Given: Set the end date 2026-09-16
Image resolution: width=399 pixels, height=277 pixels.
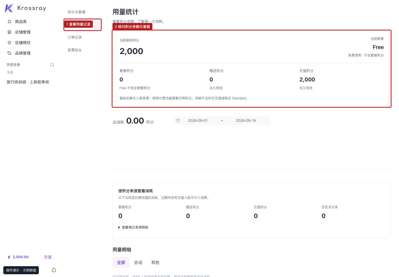Looking at the screenshot, I should (246, 120).
